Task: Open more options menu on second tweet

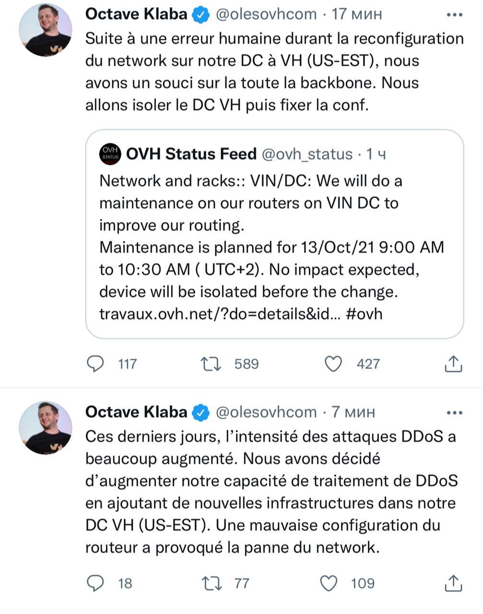Action: (x=454, y=412)
